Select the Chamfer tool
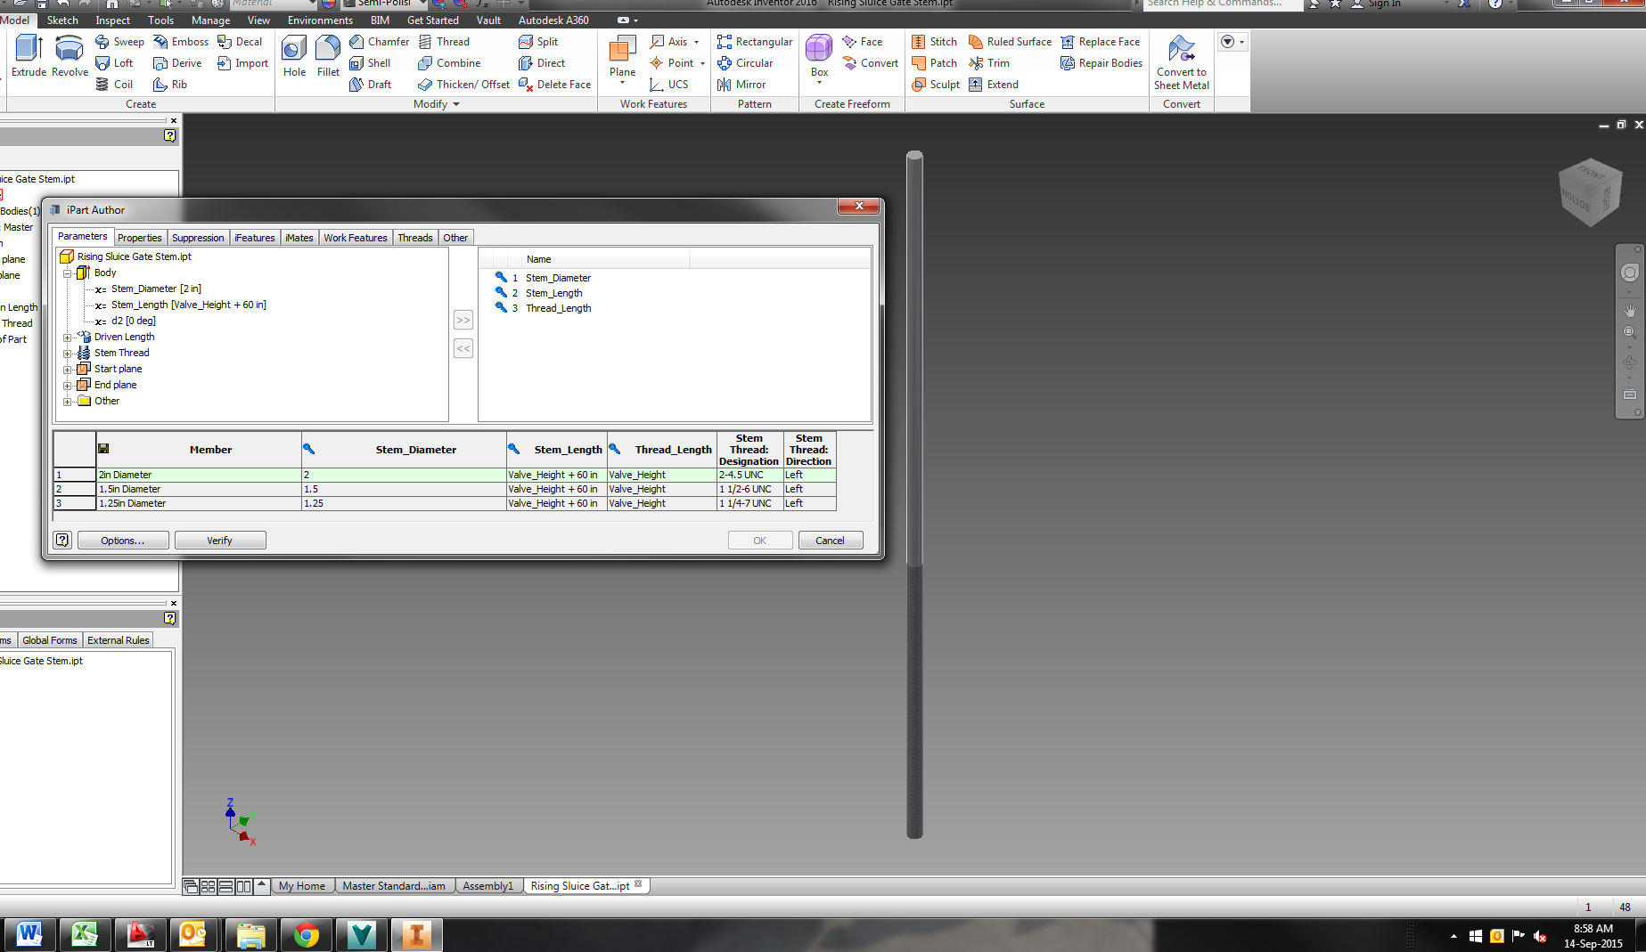1646x952 pixels. point(379,41)
